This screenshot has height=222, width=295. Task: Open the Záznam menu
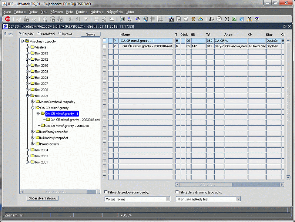point(57,12)
